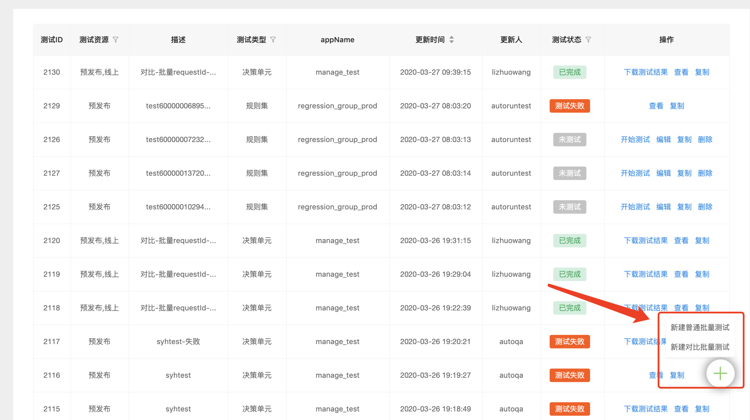Delete test 2126

coord(705,140)
